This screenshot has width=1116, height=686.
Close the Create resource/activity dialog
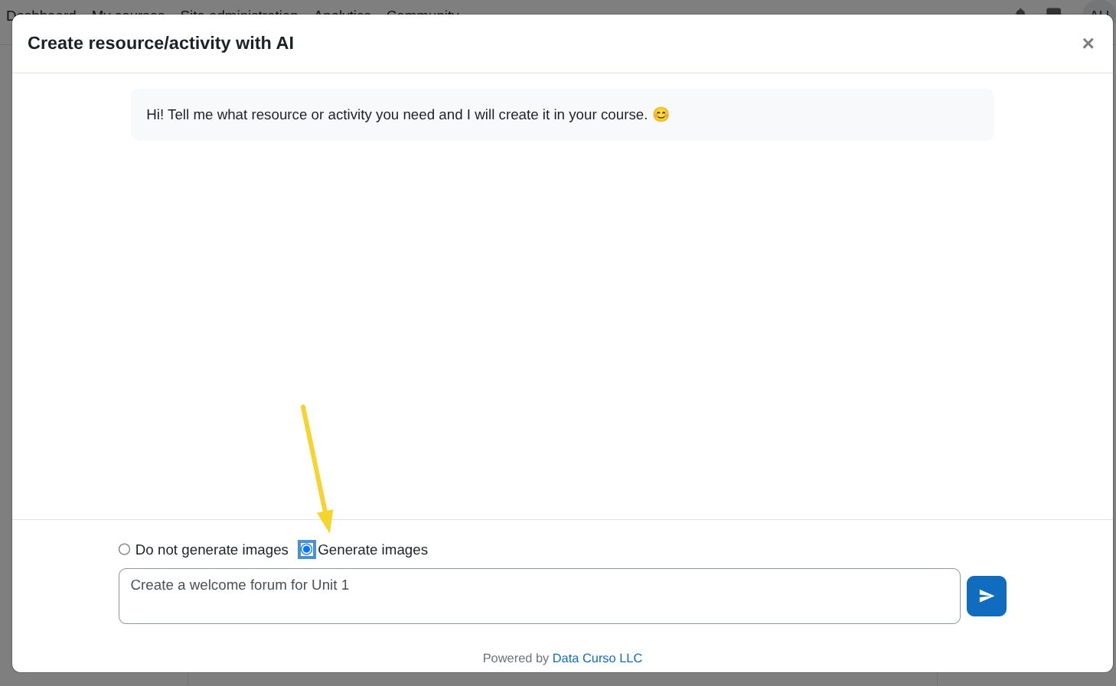(x=1088, y=44)
